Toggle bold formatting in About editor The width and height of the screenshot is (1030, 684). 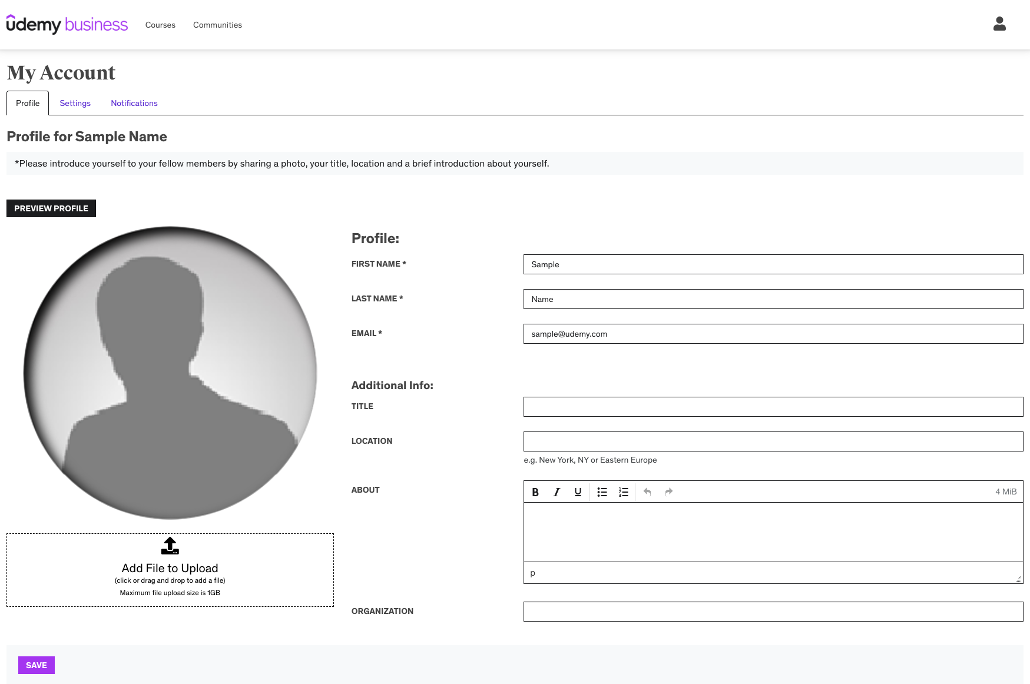click(535, 492)
